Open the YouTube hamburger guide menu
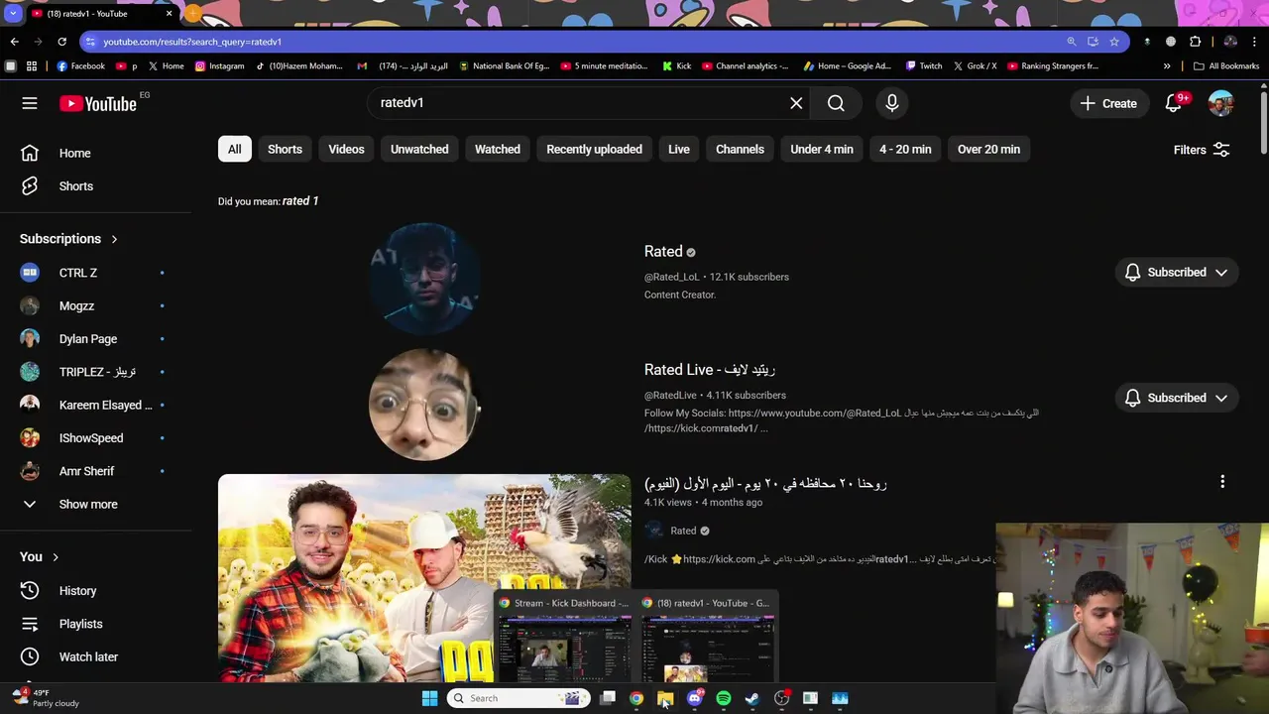 [30, 103]
